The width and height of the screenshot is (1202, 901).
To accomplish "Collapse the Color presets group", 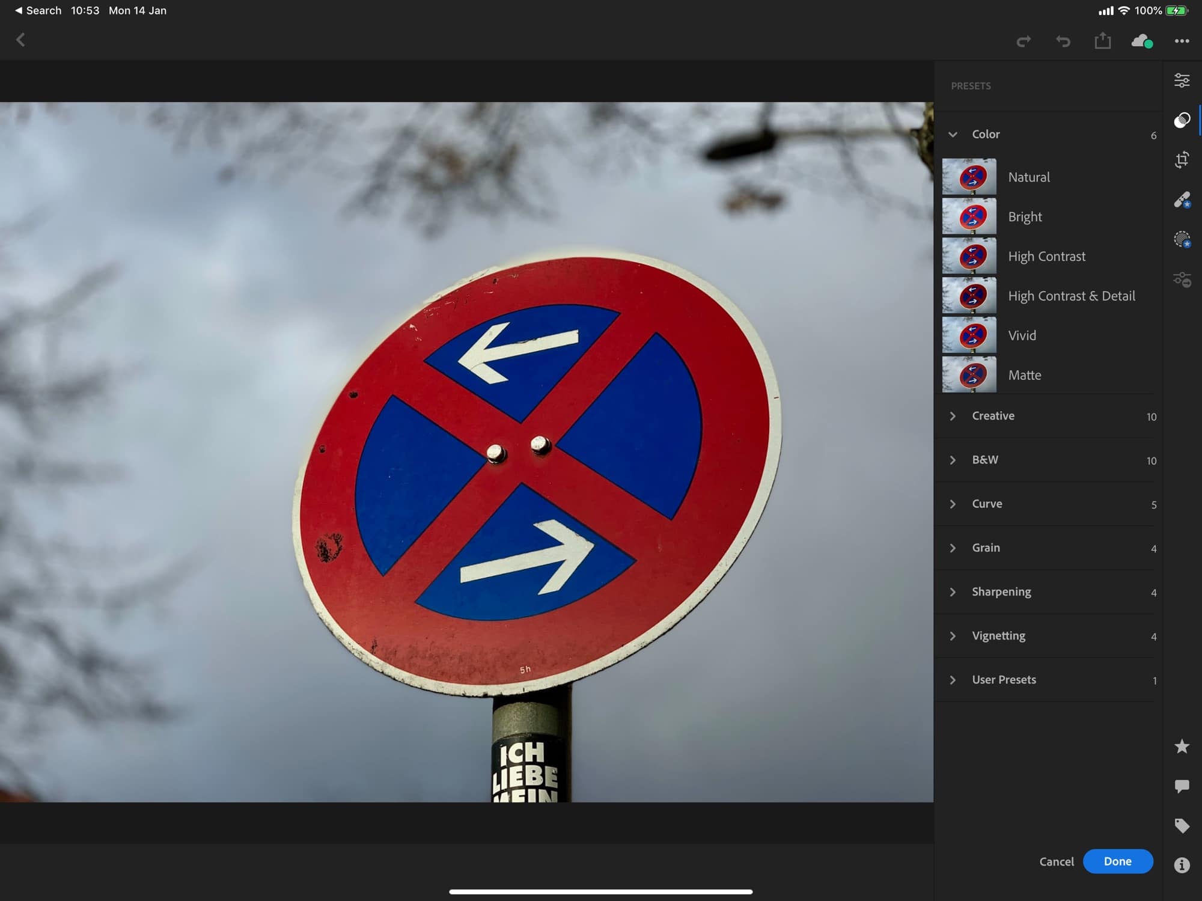I will (x=953, y=135).
